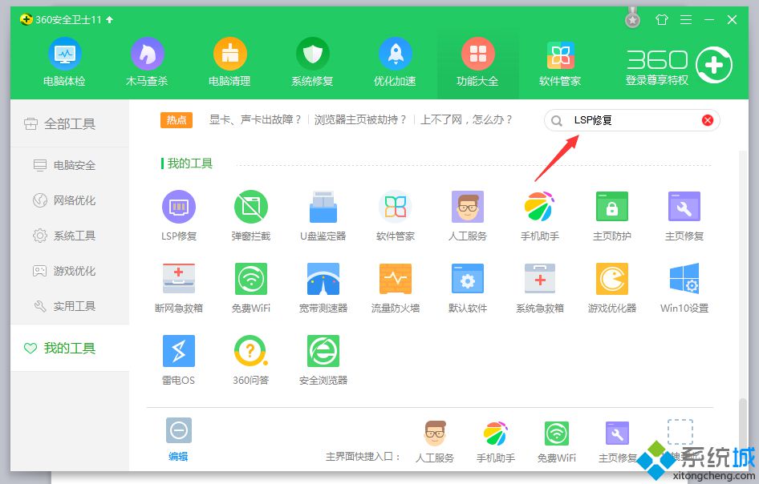Select 网络优化 in the sidebar

coord(74,200)
